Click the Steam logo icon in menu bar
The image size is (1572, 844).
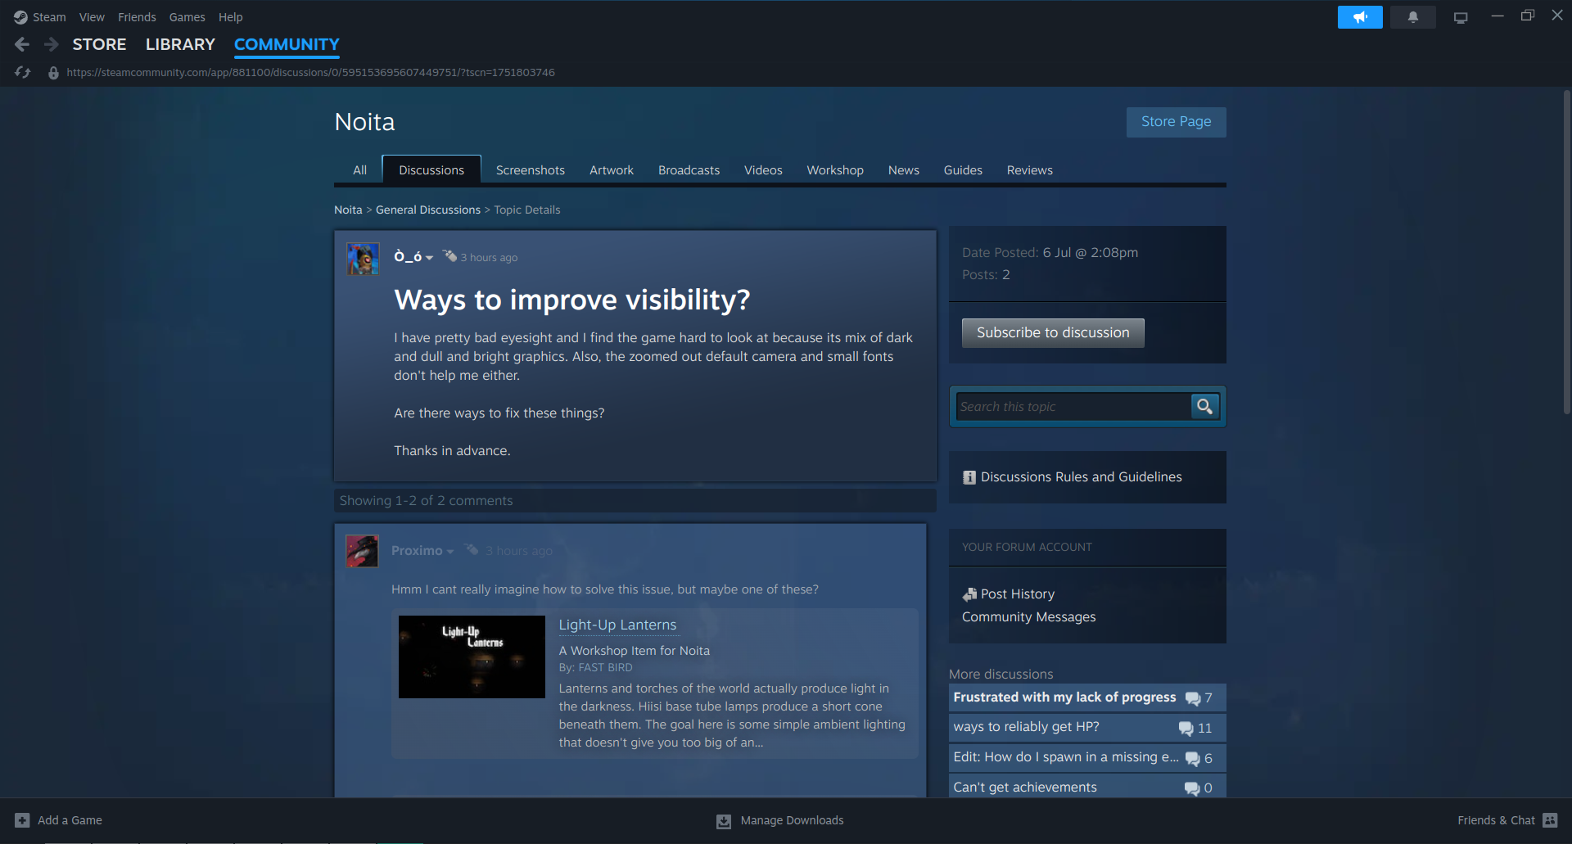tap(20, 17)
